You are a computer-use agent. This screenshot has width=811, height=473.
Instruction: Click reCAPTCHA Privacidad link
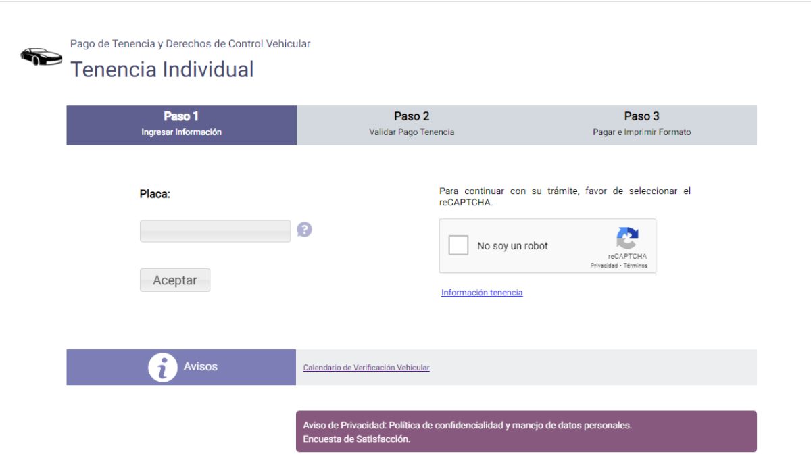(x=604, y=266)
